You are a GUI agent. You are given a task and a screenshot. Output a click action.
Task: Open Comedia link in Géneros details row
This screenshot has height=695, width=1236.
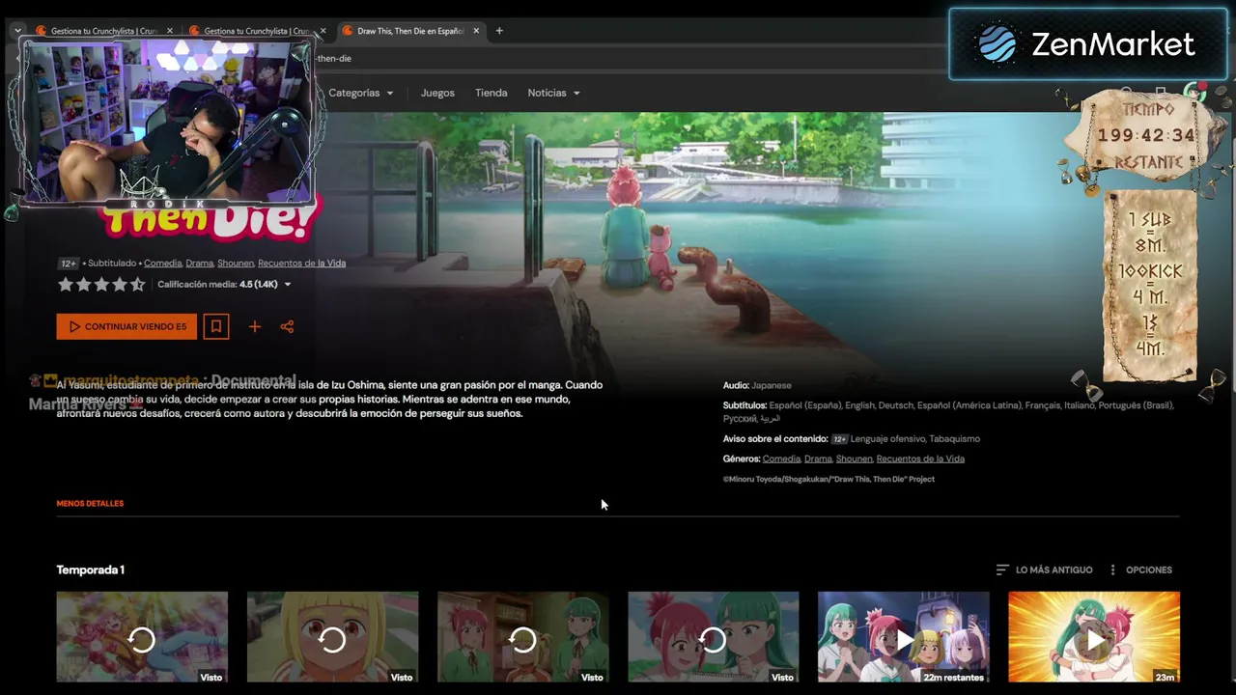tap(781, 459)
